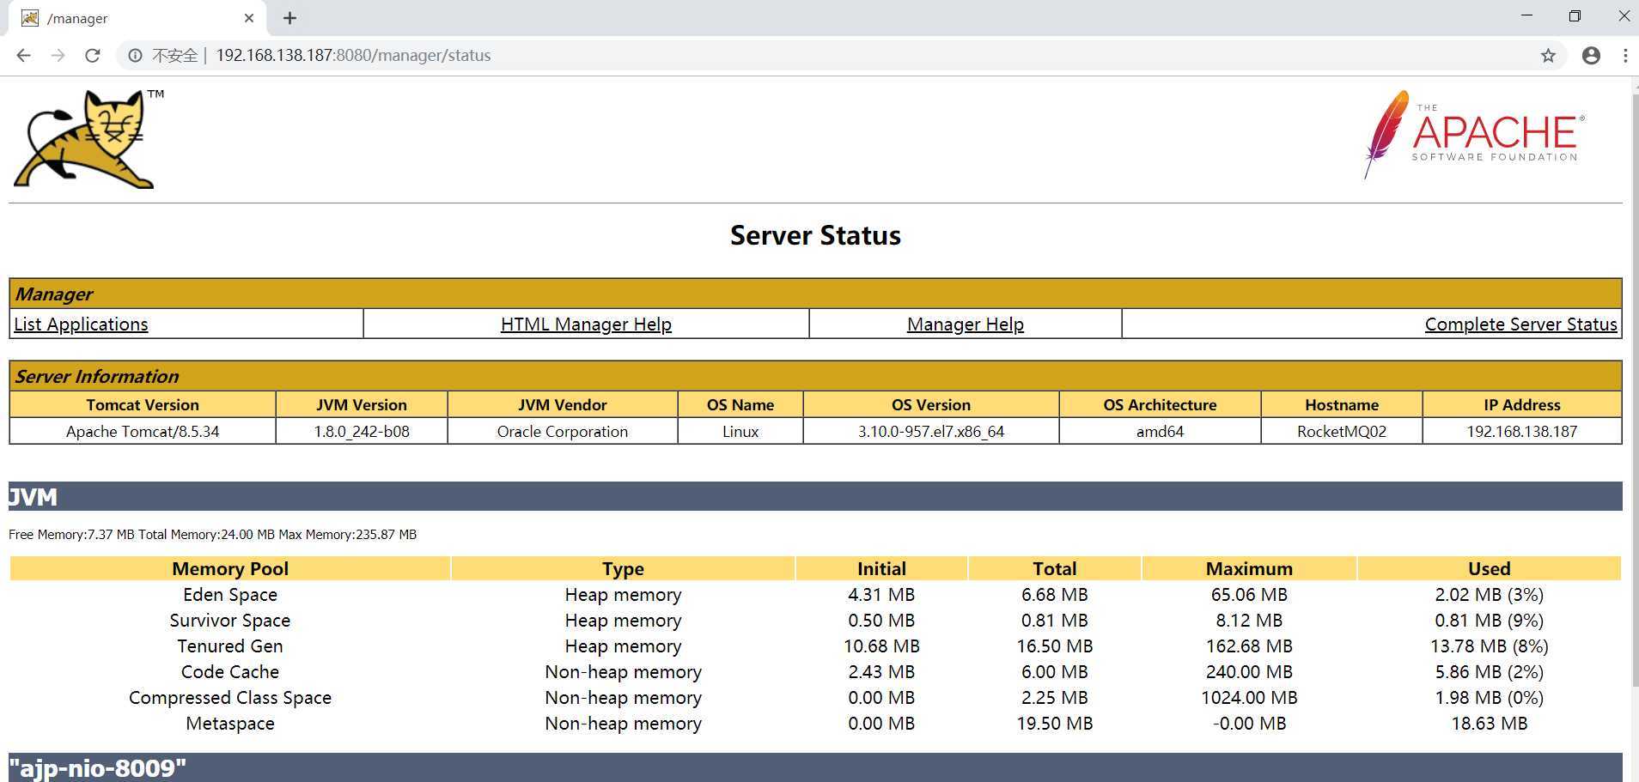Open HTML Manager Help link
This screenshot has height=782, width=1639.
click(586, 324)
